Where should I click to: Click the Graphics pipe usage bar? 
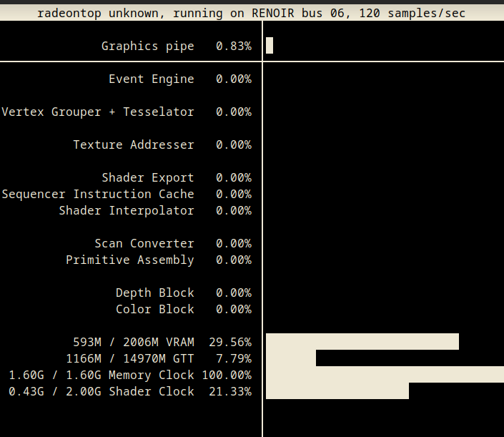click(x=270, y=46)
